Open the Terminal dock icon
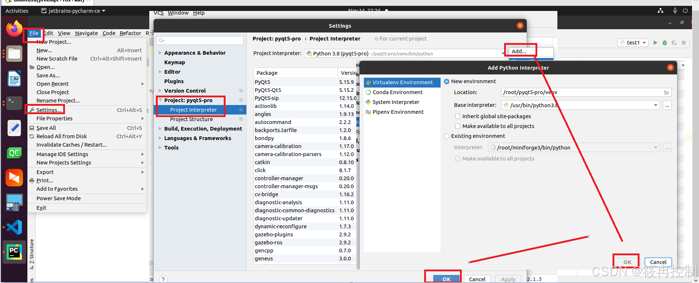This screenshot has width=699, height=283. pyautogui.click(x=14, y=103)
